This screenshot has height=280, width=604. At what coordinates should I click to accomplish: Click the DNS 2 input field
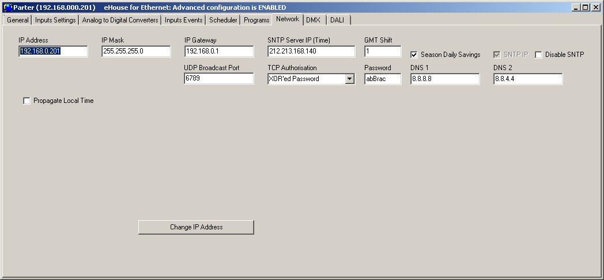[528, 79]
